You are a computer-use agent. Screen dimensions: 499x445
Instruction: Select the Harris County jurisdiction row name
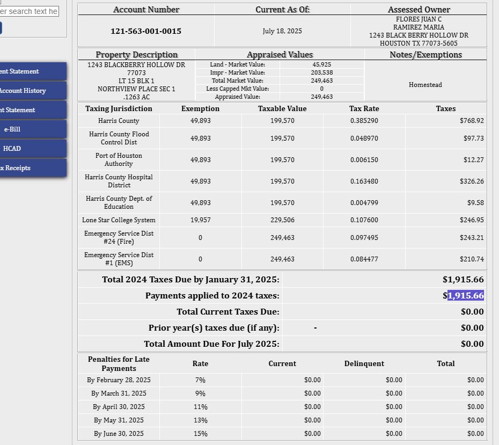119,121
